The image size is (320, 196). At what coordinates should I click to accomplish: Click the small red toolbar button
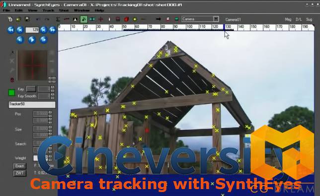click(x=168, y=19)
